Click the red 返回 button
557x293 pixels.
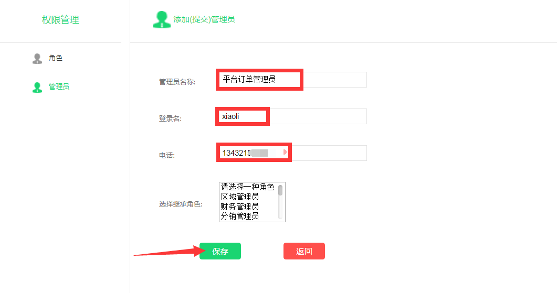tap(304, 251)
